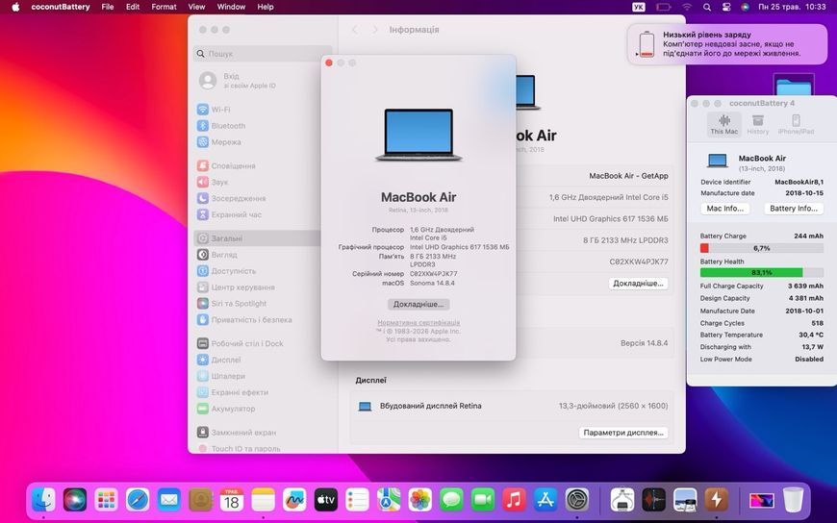The image size is (837, 523).
Task: Click Параметри дисплея... button
Action: 623,433
